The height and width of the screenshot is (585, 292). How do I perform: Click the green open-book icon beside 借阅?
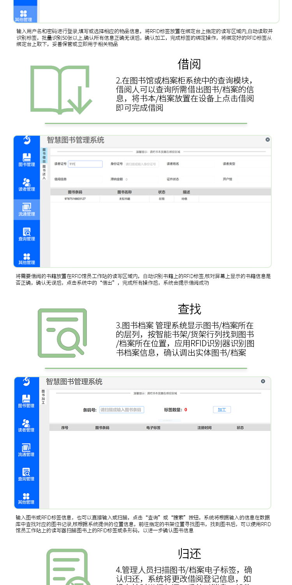tap(61, 90)
